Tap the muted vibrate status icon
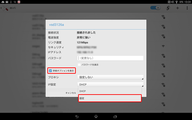Screen dimensions: 192x120 coord(173,2)
